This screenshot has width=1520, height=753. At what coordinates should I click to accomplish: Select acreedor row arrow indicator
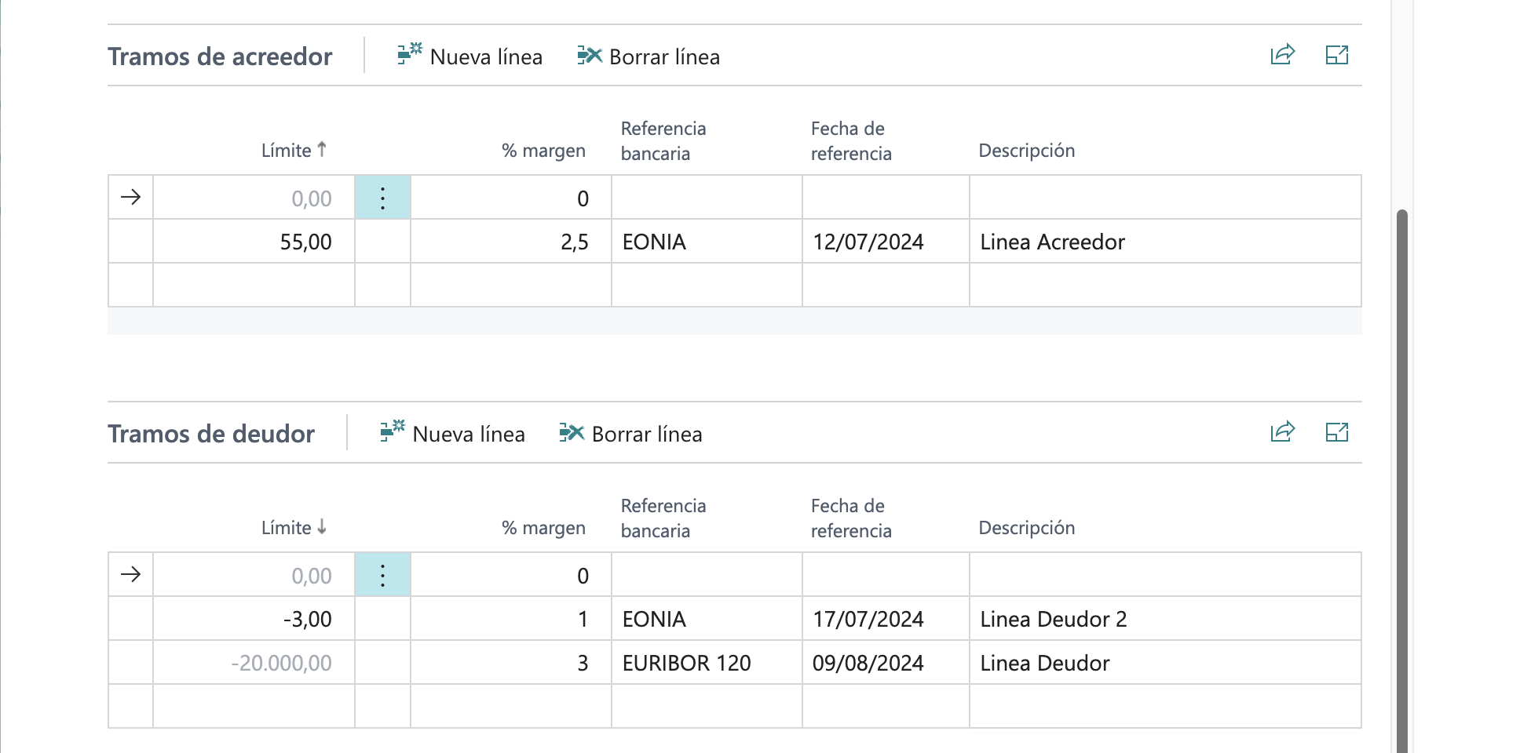point(130,197)
